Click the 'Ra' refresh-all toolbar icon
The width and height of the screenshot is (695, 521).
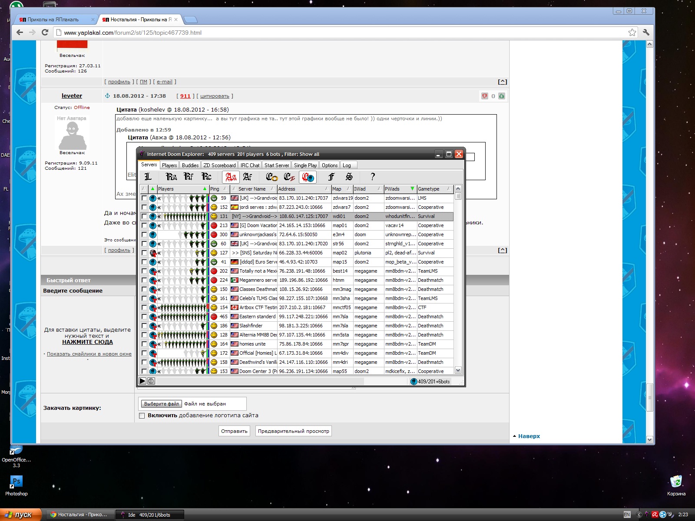click(171, 177)
